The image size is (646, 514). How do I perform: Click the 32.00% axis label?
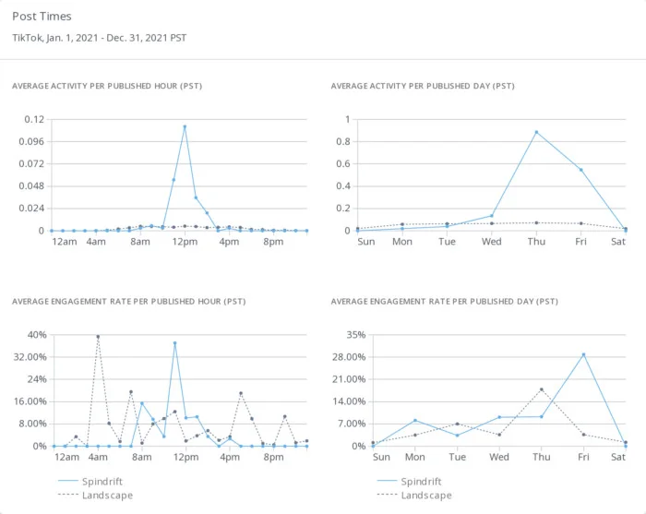pos(30,357)
